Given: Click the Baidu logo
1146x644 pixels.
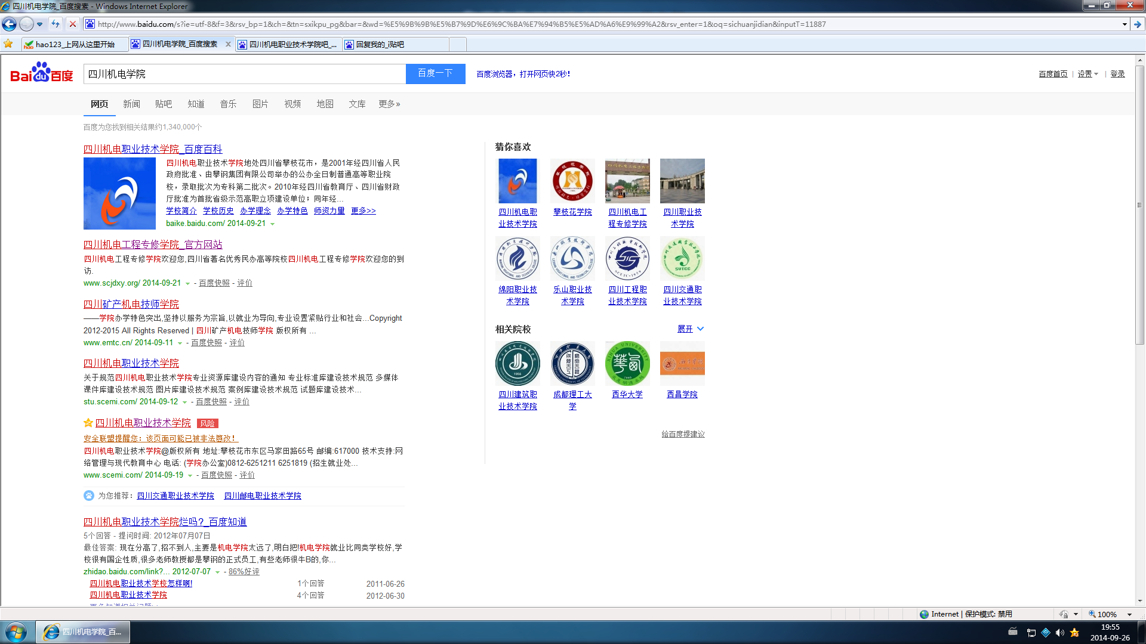Looking at the screenshot, I should coord(42,73).
